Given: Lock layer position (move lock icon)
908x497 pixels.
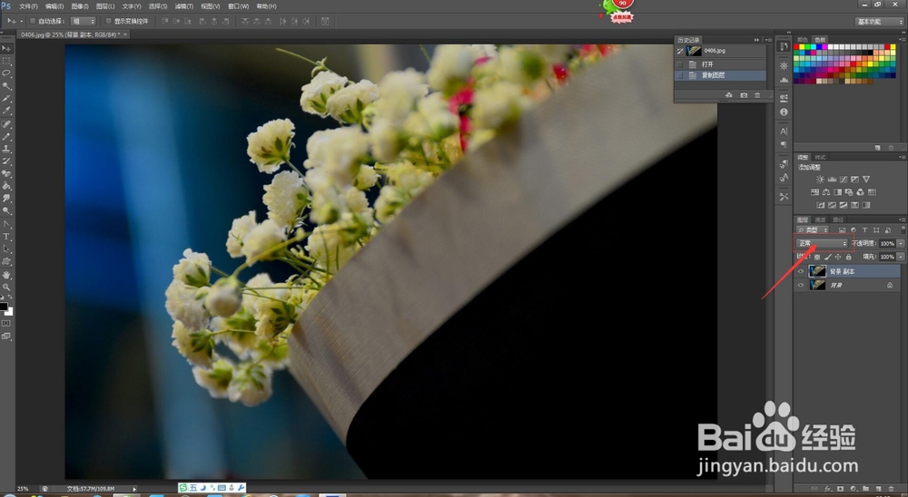Looking at the screenshot, I should 838,257.
